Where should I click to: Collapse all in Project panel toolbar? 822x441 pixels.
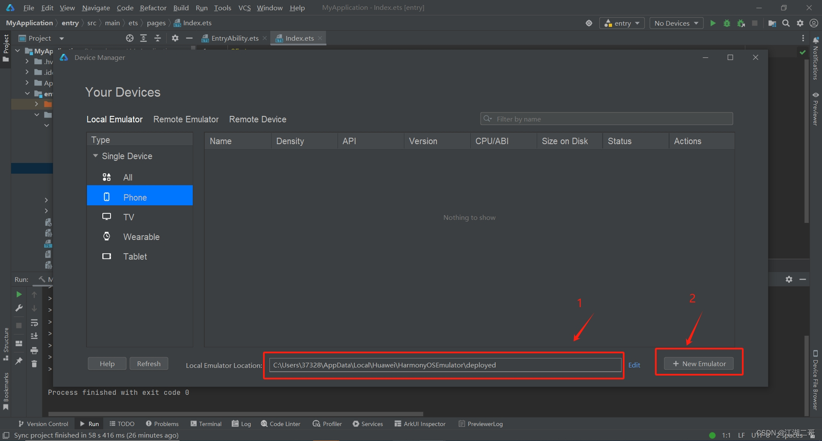(x=158, y=38)
